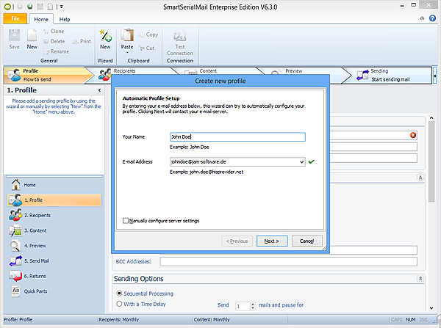Viewport: 441px width, 328px height.
Task: Click the Copy command in Clipboard group
Action: pos(148,34)
